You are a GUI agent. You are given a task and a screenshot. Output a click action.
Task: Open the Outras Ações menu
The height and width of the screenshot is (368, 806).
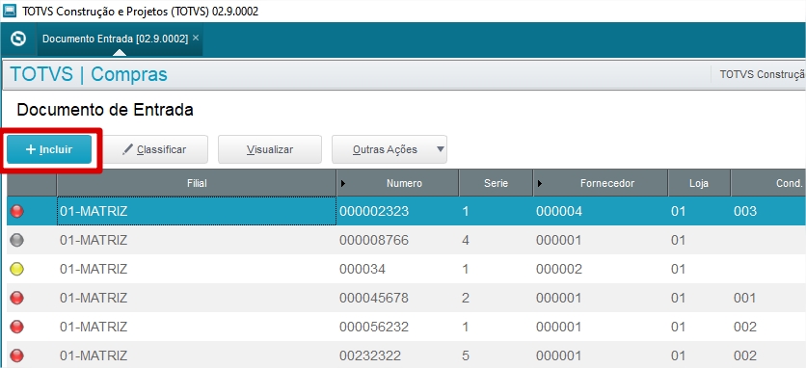pos(390,149)
